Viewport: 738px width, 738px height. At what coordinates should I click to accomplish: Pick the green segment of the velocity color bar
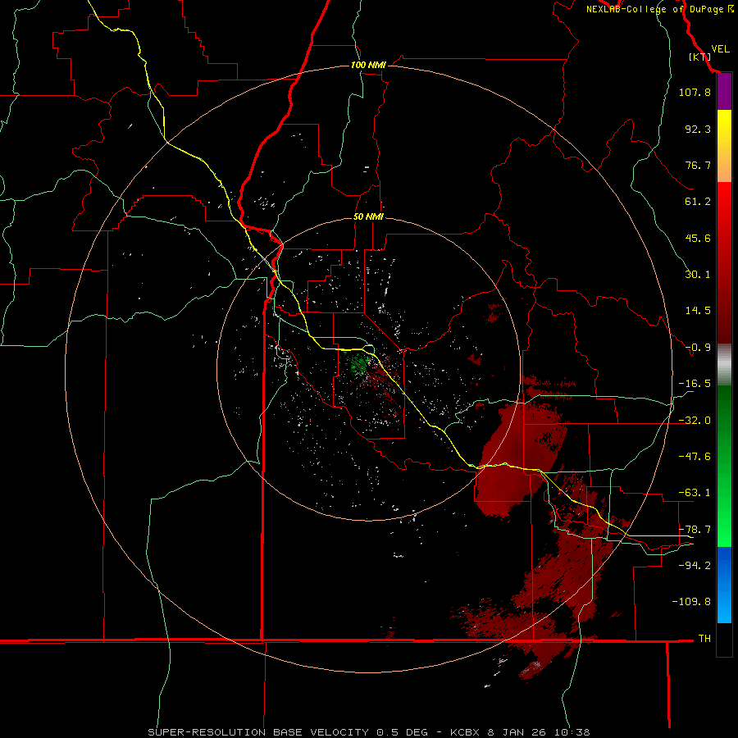pos(724,466)
